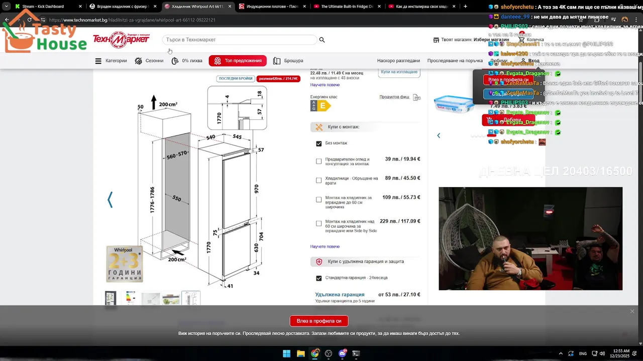Open the terminal taskbar icon
The height and width of the screenshot is (361, 643).
(x=356, y=353)
